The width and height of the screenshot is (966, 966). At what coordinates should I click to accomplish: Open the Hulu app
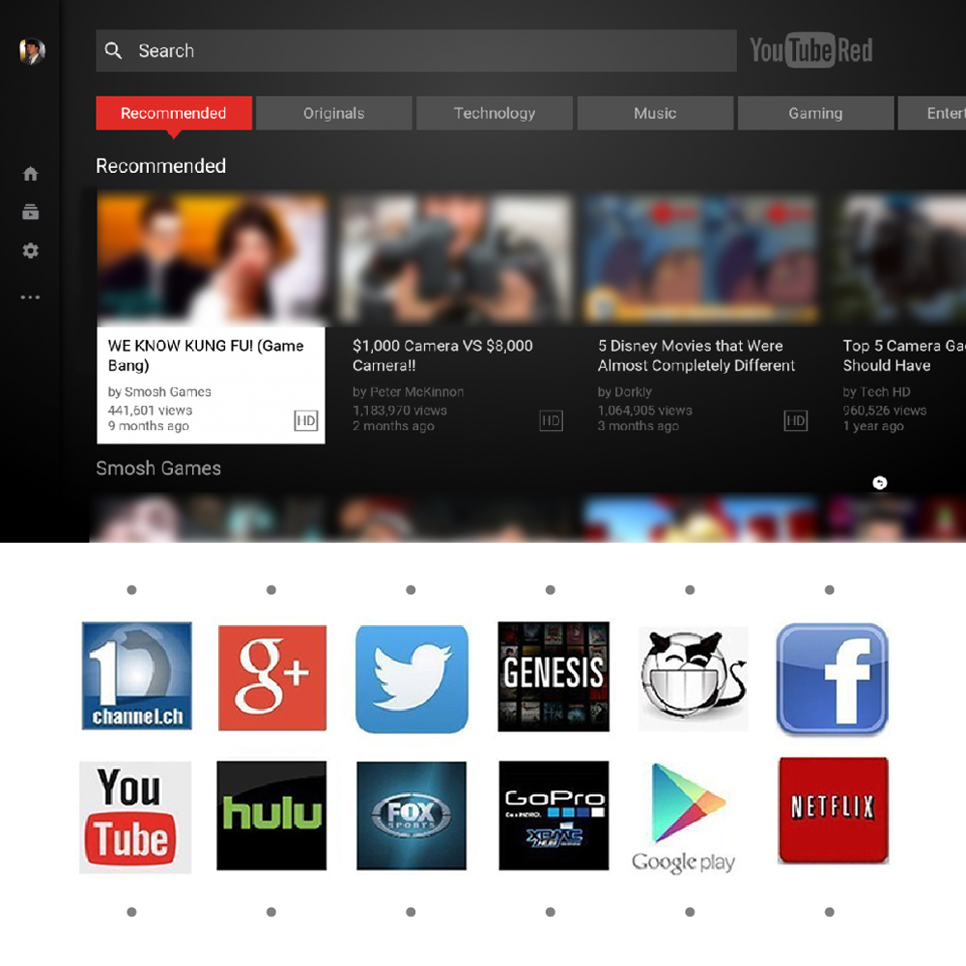pos(271,816)
